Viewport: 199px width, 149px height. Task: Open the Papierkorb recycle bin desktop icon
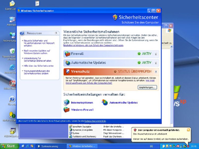(x=12, y=51)
